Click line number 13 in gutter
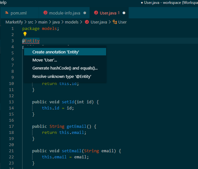Image resolution: width=198 pixels, height=169 pixels. tap(11, 102)
